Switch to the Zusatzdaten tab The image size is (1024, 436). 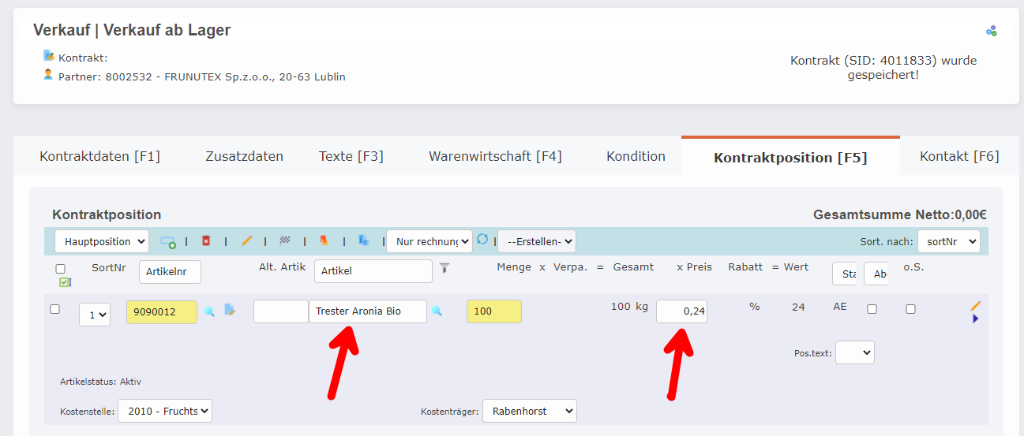[x=244, y=156]
